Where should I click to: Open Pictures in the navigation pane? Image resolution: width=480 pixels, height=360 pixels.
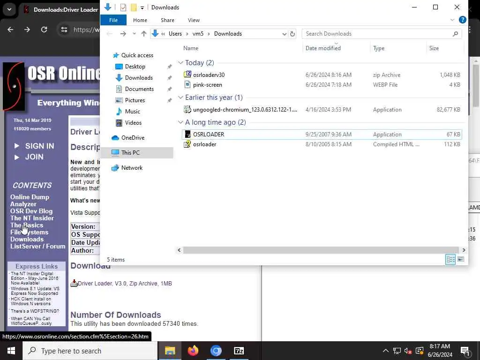(135, 100)
